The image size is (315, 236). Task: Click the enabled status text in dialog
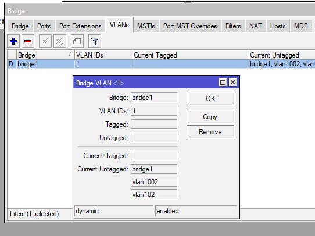(167, 211)
